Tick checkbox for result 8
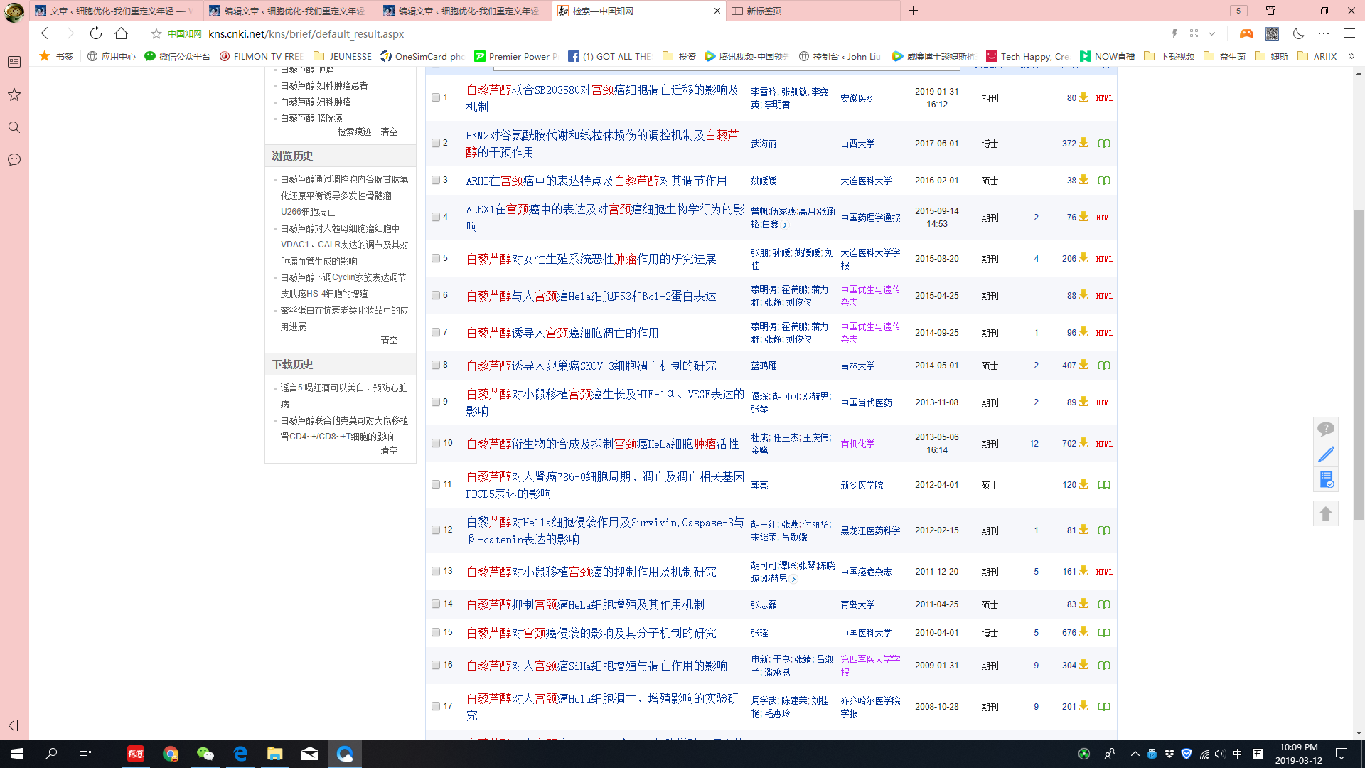Screen dimensions: 1365x768 coord(436,365)
